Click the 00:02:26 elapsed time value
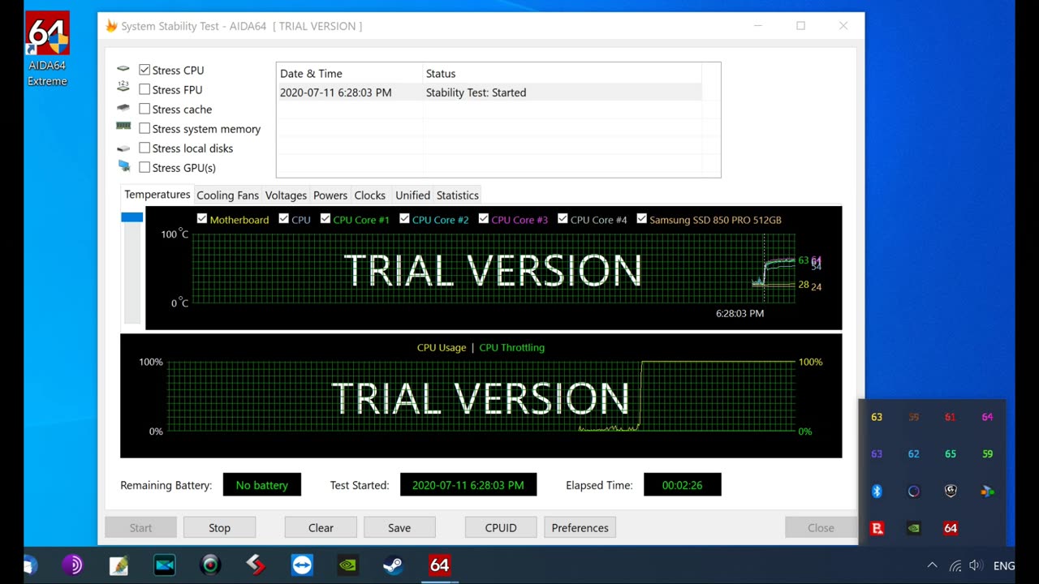Image resolution: width=1039 pixels, height=584 pixels. [x=682, y=485]
